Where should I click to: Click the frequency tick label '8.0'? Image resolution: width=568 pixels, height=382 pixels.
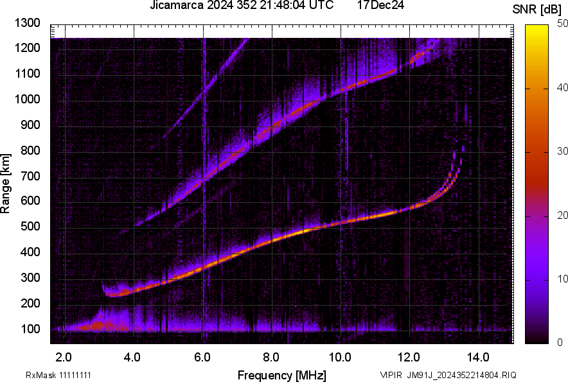click(271, 358)
